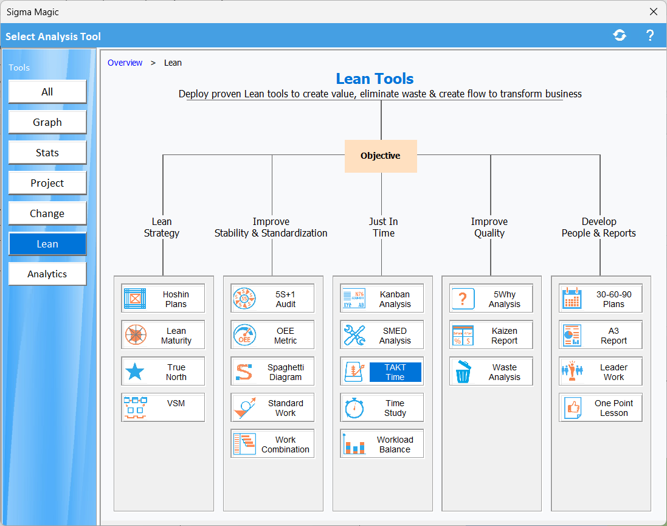Select the Lean tools category
This screenshot has height=526, width=667.
[47, 244]
